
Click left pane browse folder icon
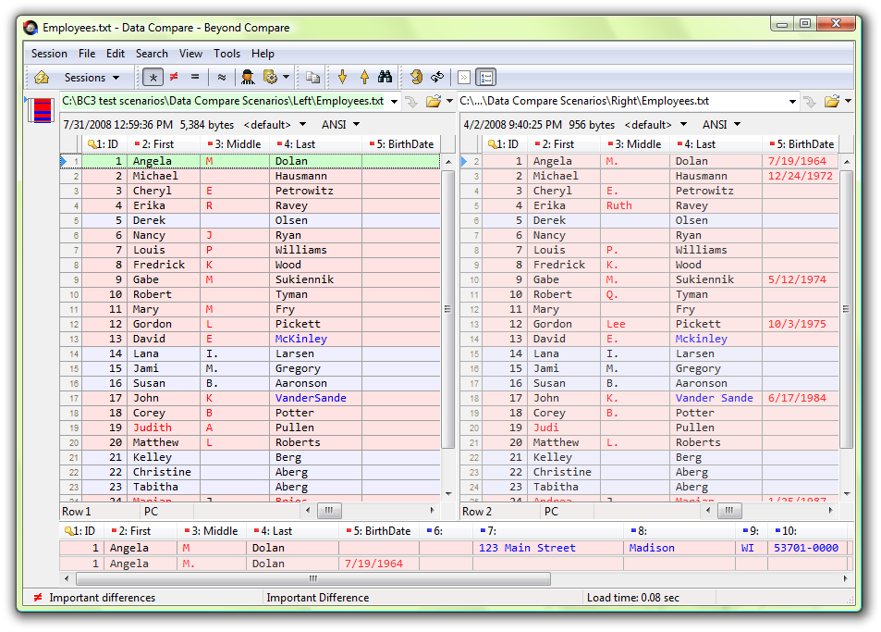coord(434,101)
